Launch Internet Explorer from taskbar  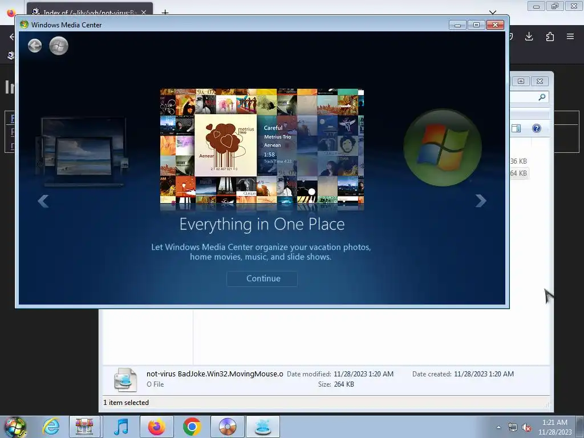click(x=51, y=427)
